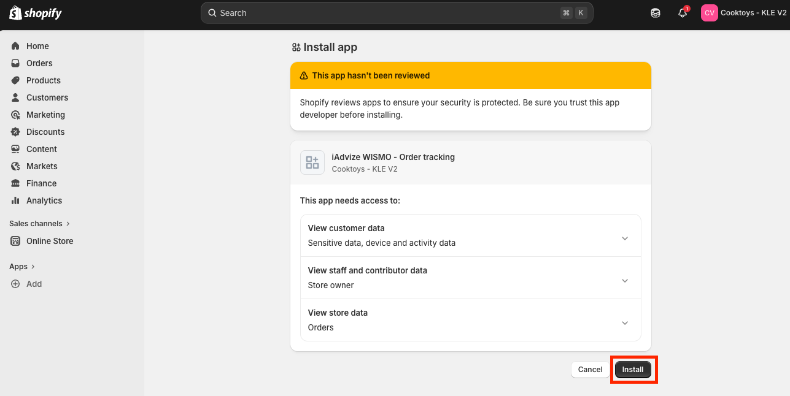This screenshot has height=396, width=790.
Task: Open the notifications bell
Action: click(682, 13)
